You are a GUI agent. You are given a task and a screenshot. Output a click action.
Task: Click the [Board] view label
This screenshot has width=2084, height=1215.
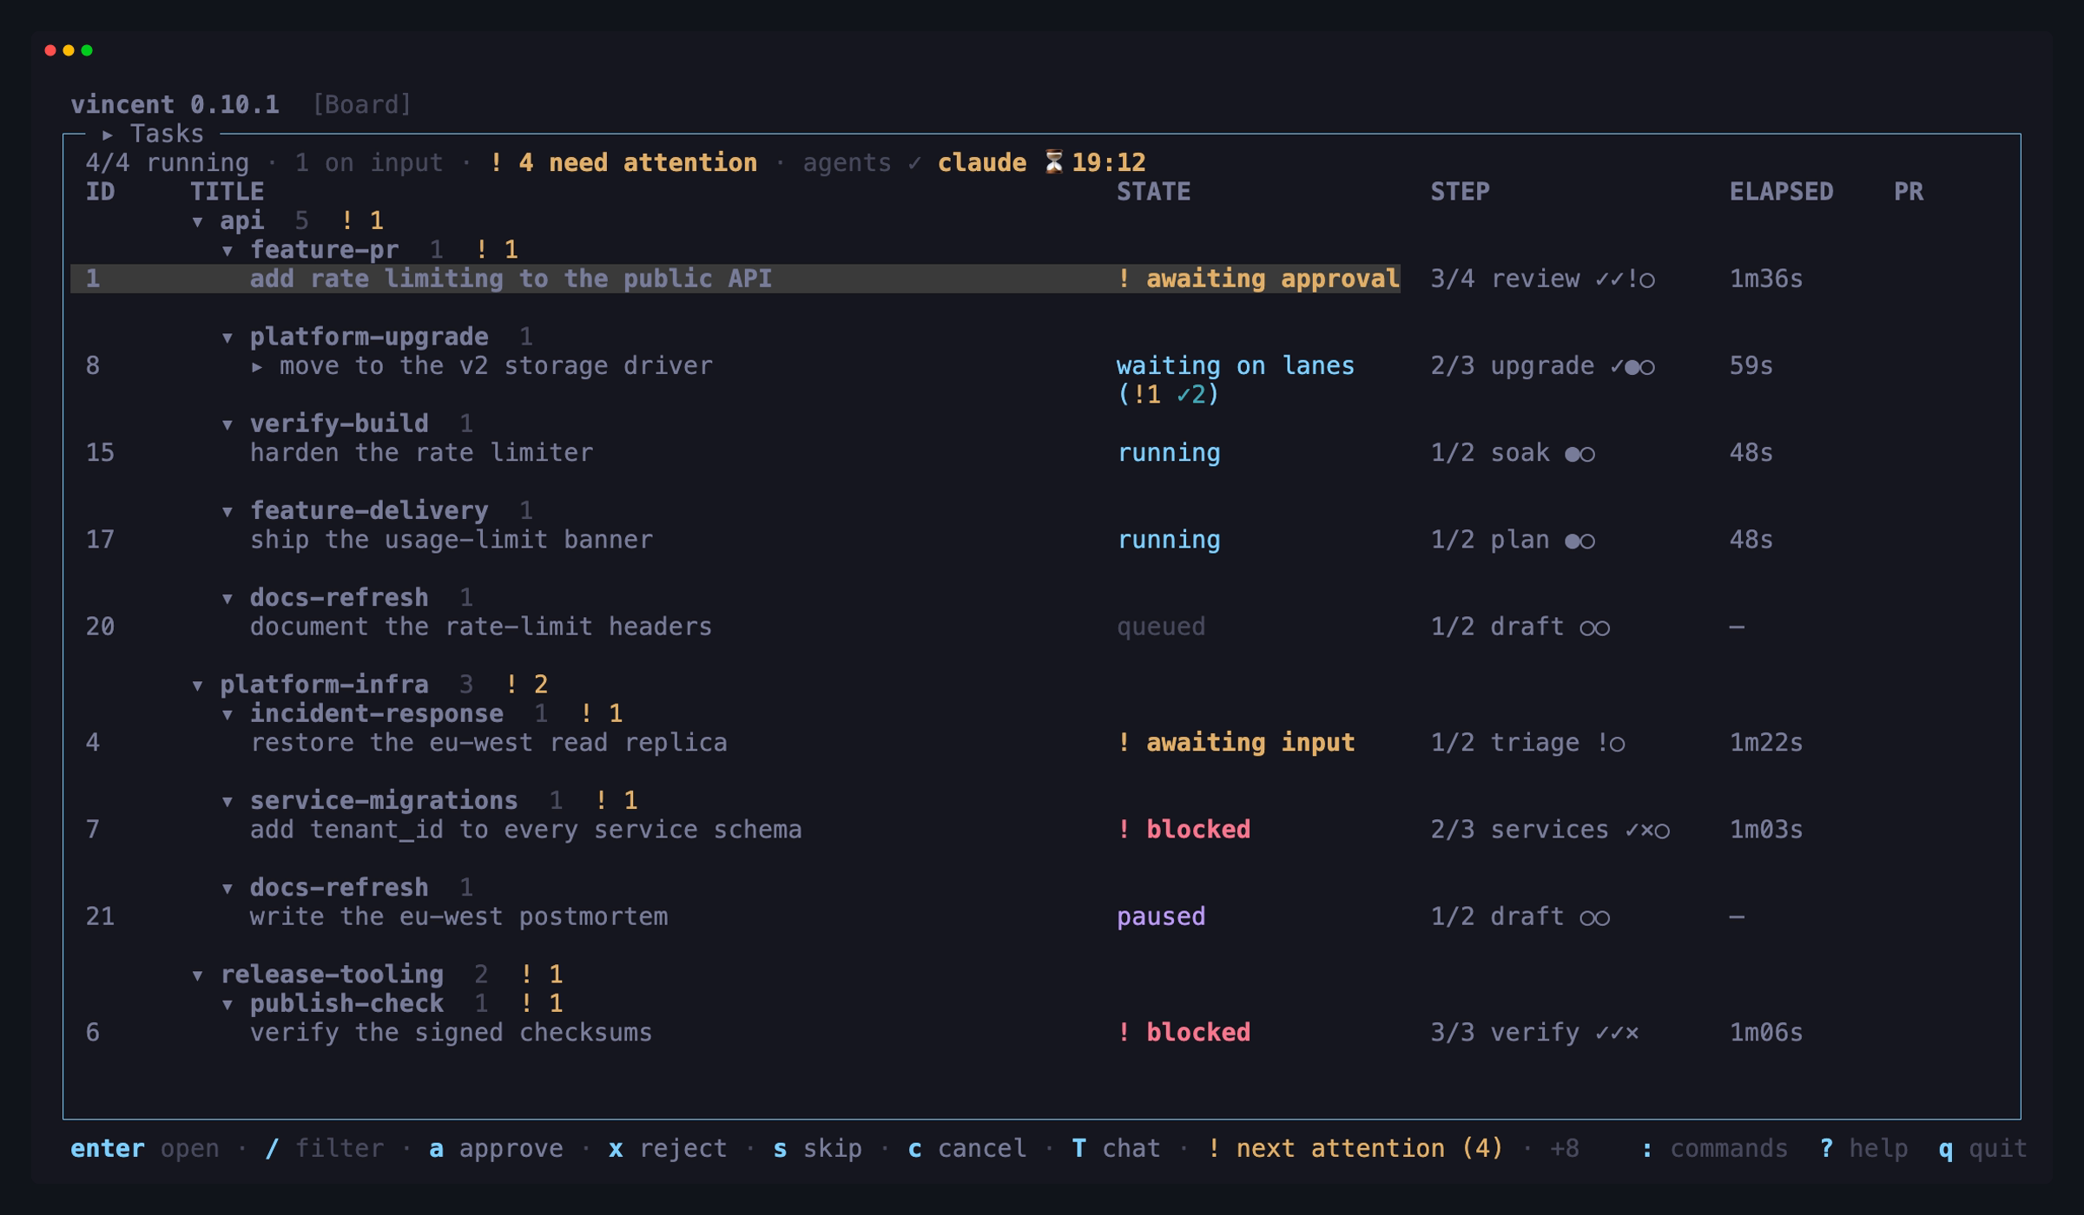point(361,105)
